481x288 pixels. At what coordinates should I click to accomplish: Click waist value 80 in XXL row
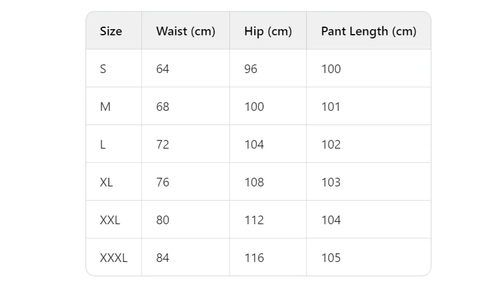(x=162, y=220)
